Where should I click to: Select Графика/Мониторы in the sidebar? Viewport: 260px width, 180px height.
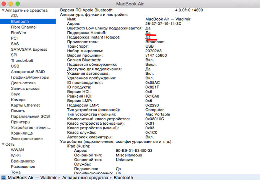30,77
